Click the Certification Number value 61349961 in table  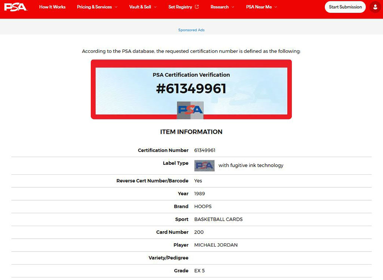coord(205,150)
